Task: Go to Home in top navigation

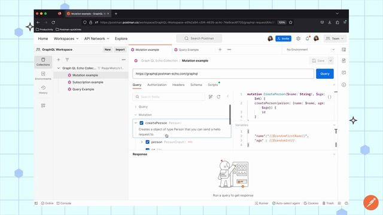Action: 43,38
